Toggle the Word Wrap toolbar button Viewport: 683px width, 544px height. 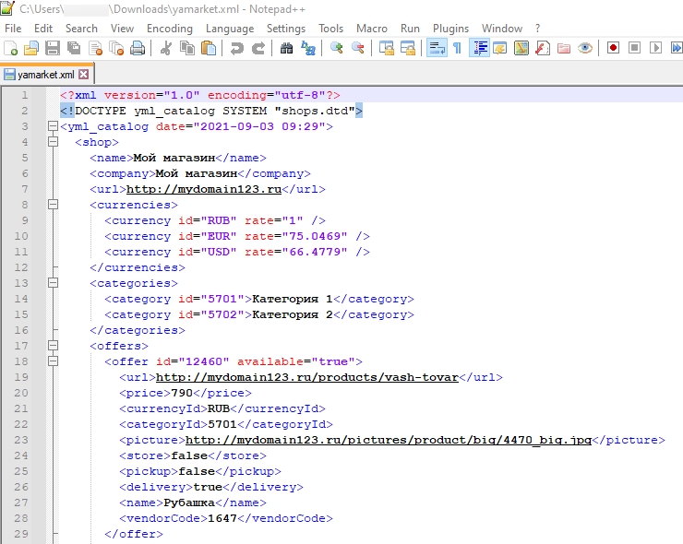click(x=437, y=49)
